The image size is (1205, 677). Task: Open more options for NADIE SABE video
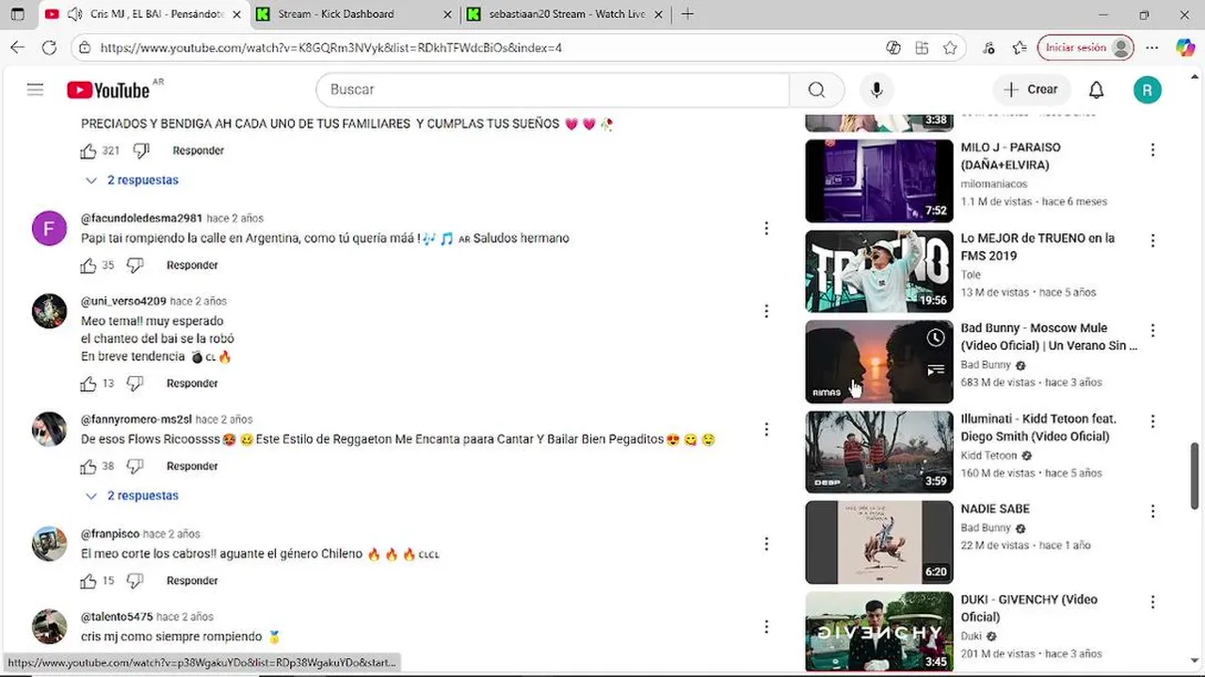pyautogui.click(x=1152, y=512)
